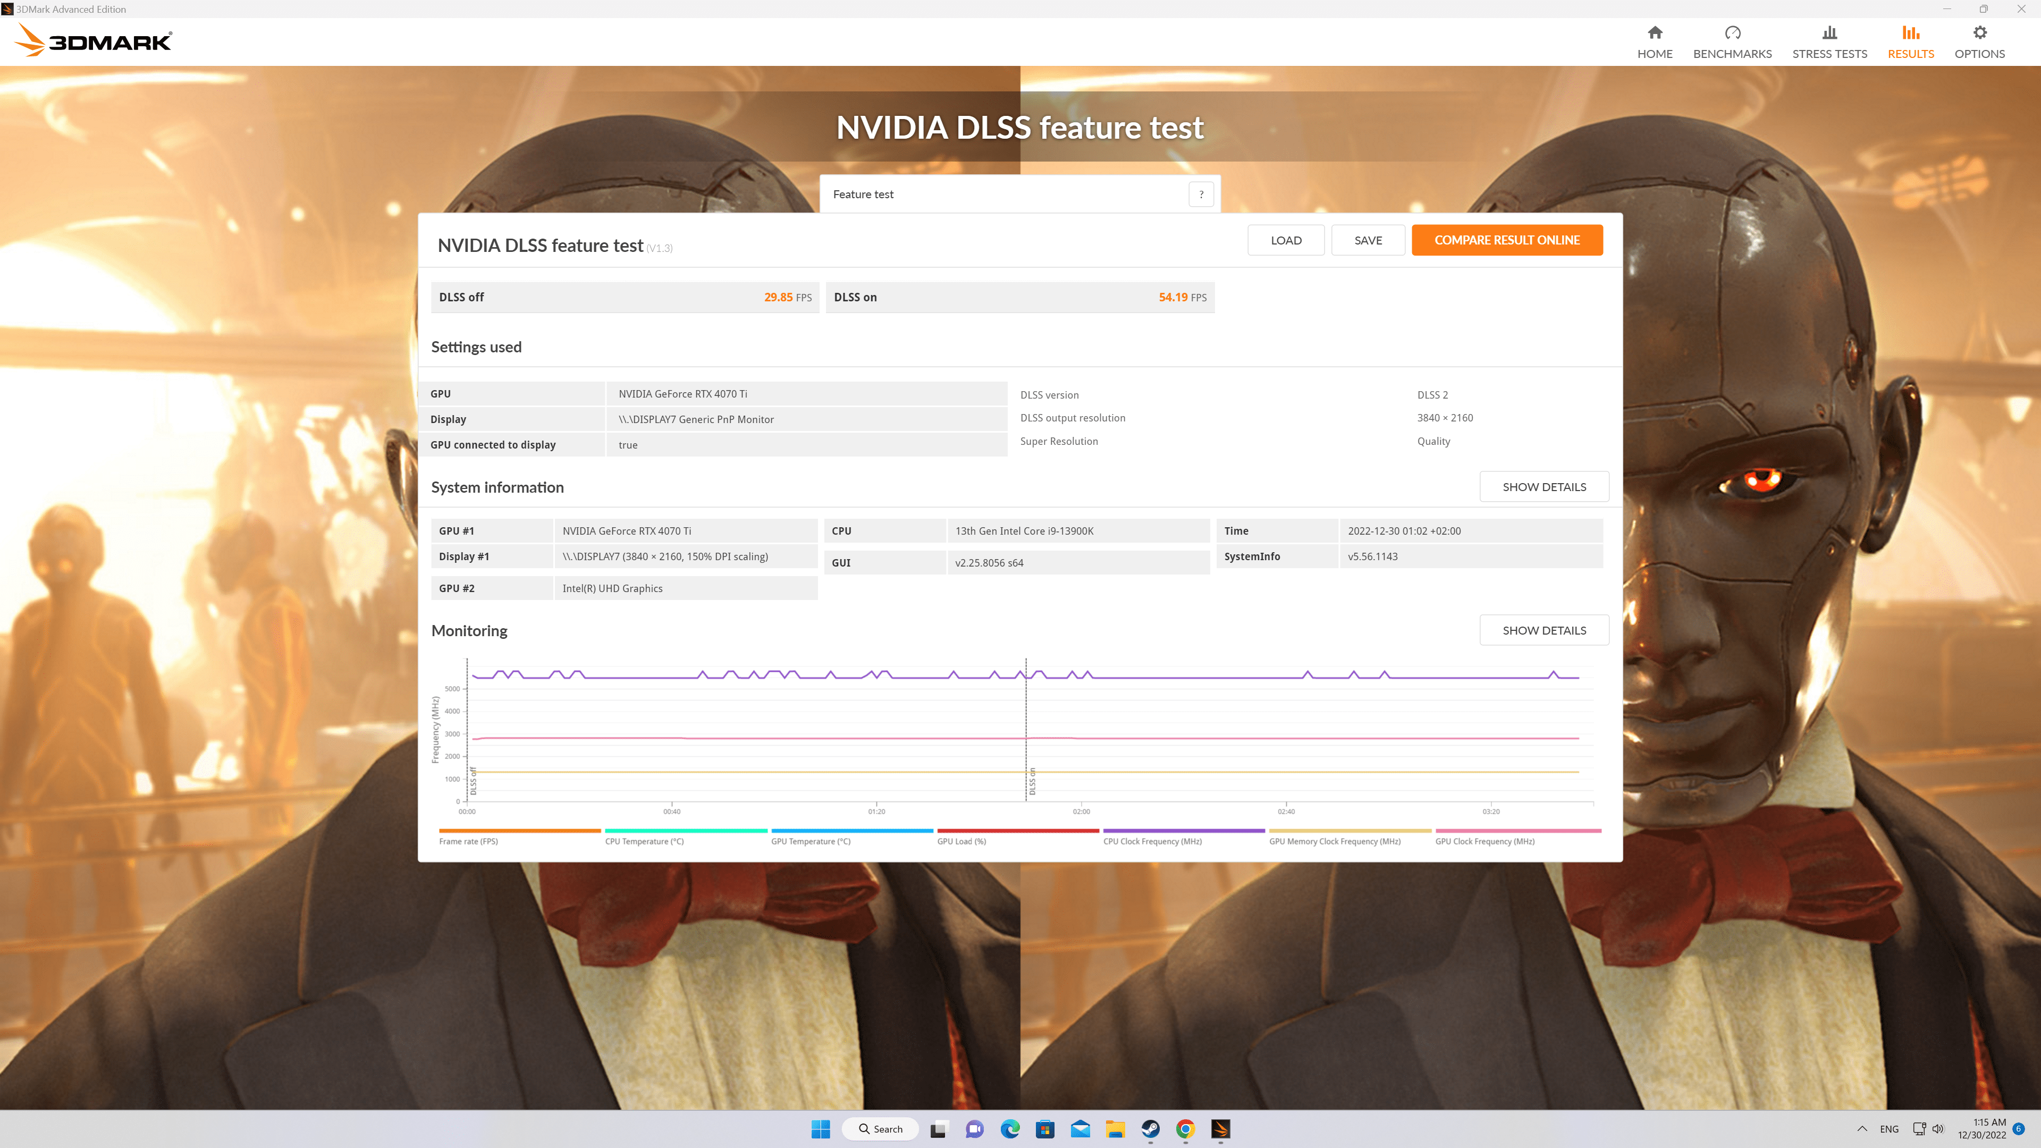2041x1148 pixels.
Task: Switch to the Results tab
Action: coord(1910,41)
